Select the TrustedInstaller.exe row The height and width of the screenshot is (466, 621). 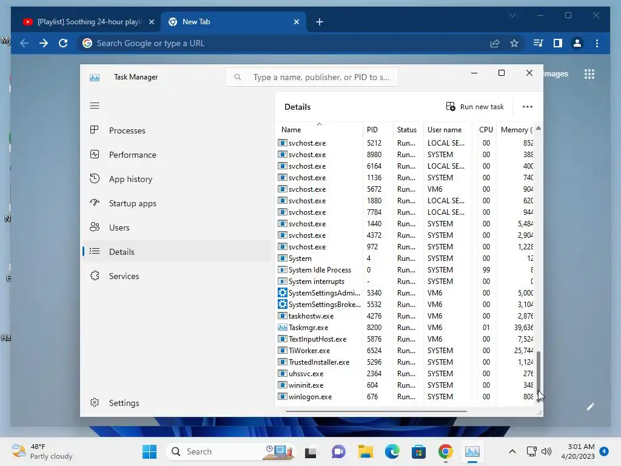(405, 362)
